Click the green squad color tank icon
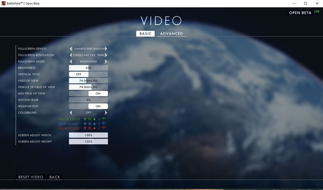 pos(90,119)
